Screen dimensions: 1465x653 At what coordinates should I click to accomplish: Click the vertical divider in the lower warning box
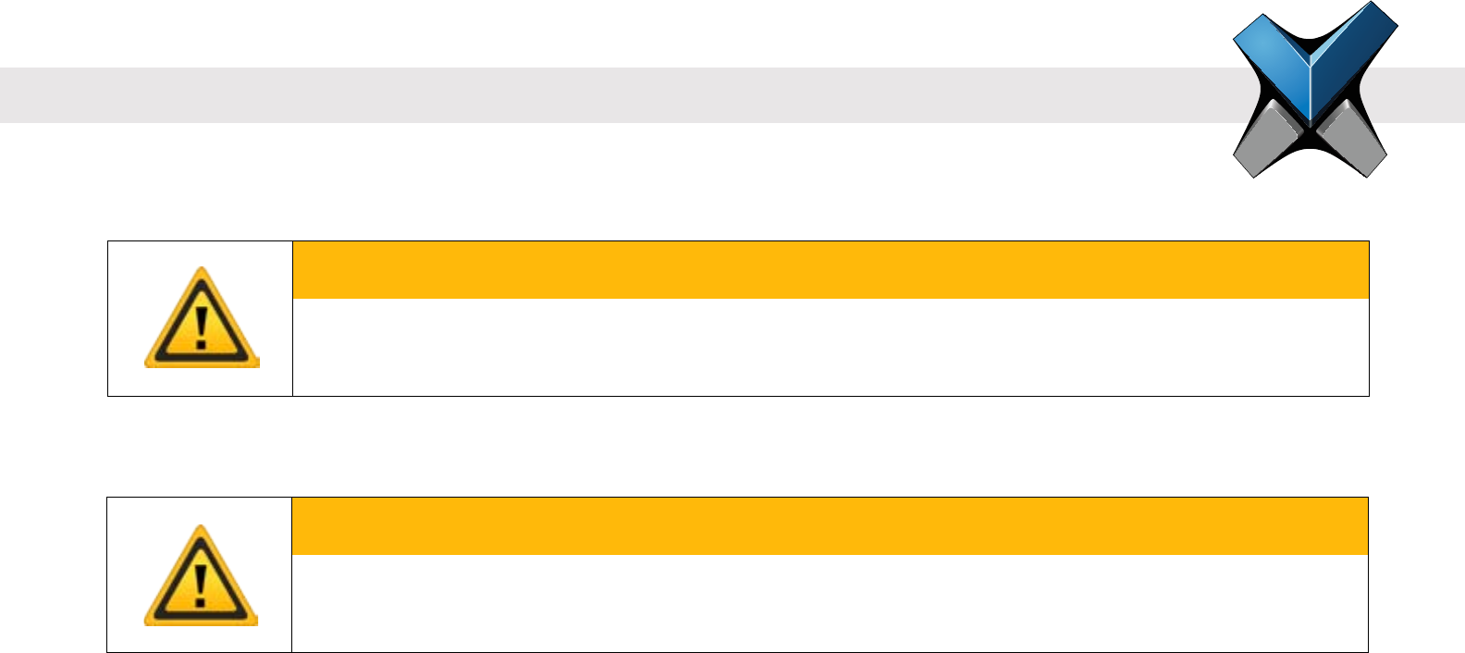291,575
